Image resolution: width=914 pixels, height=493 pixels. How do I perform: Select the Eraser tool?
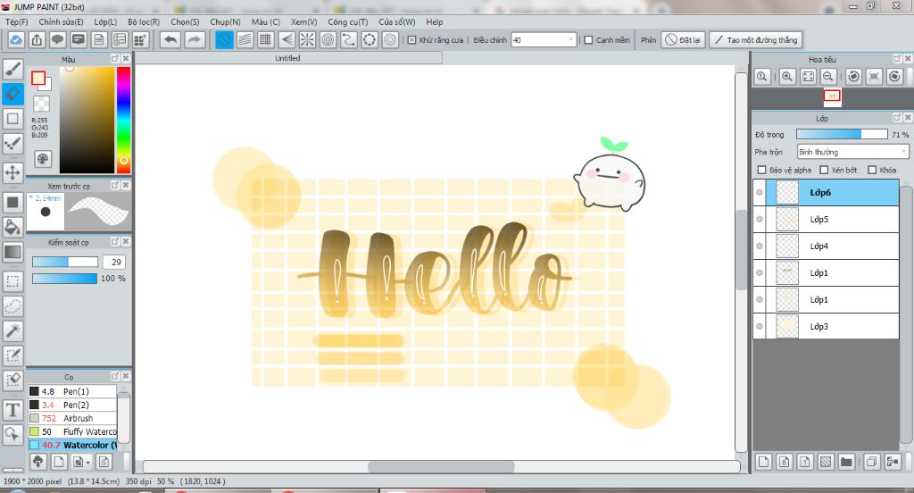point(12,94)
